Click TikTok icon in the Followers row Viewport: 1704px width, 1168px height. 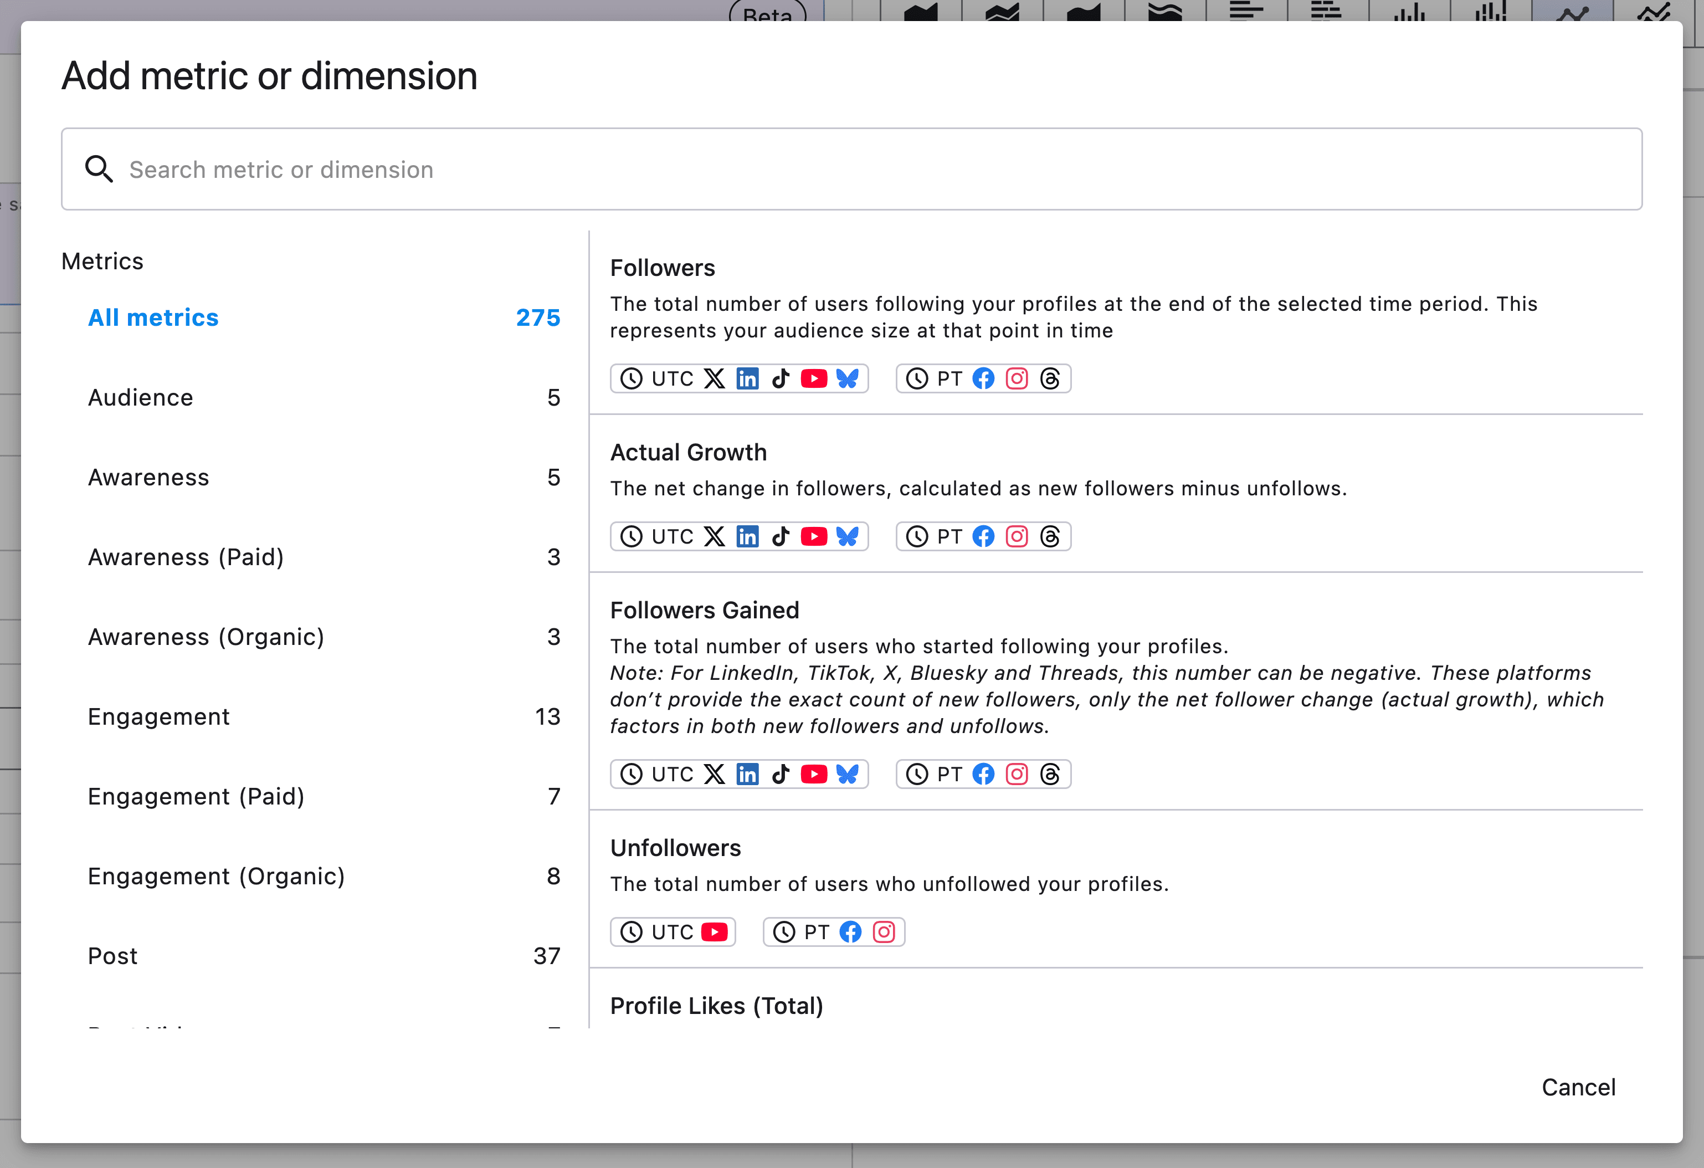(x=781, y=379)
